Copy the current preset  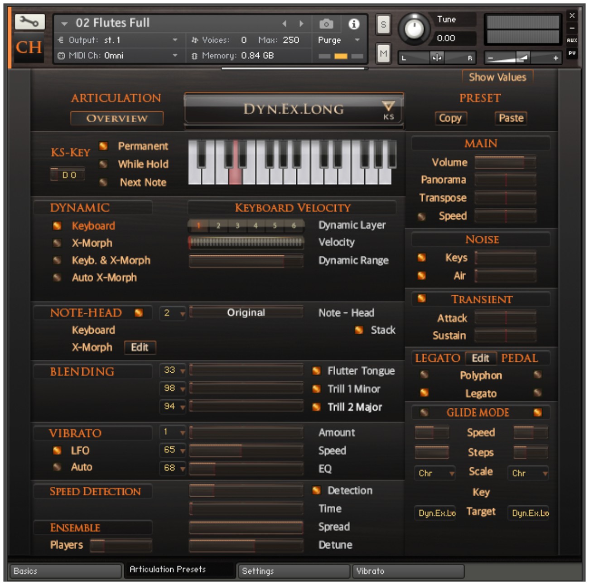450,118
